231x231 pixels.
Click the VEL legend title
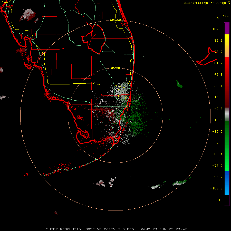tap(225, 15)
